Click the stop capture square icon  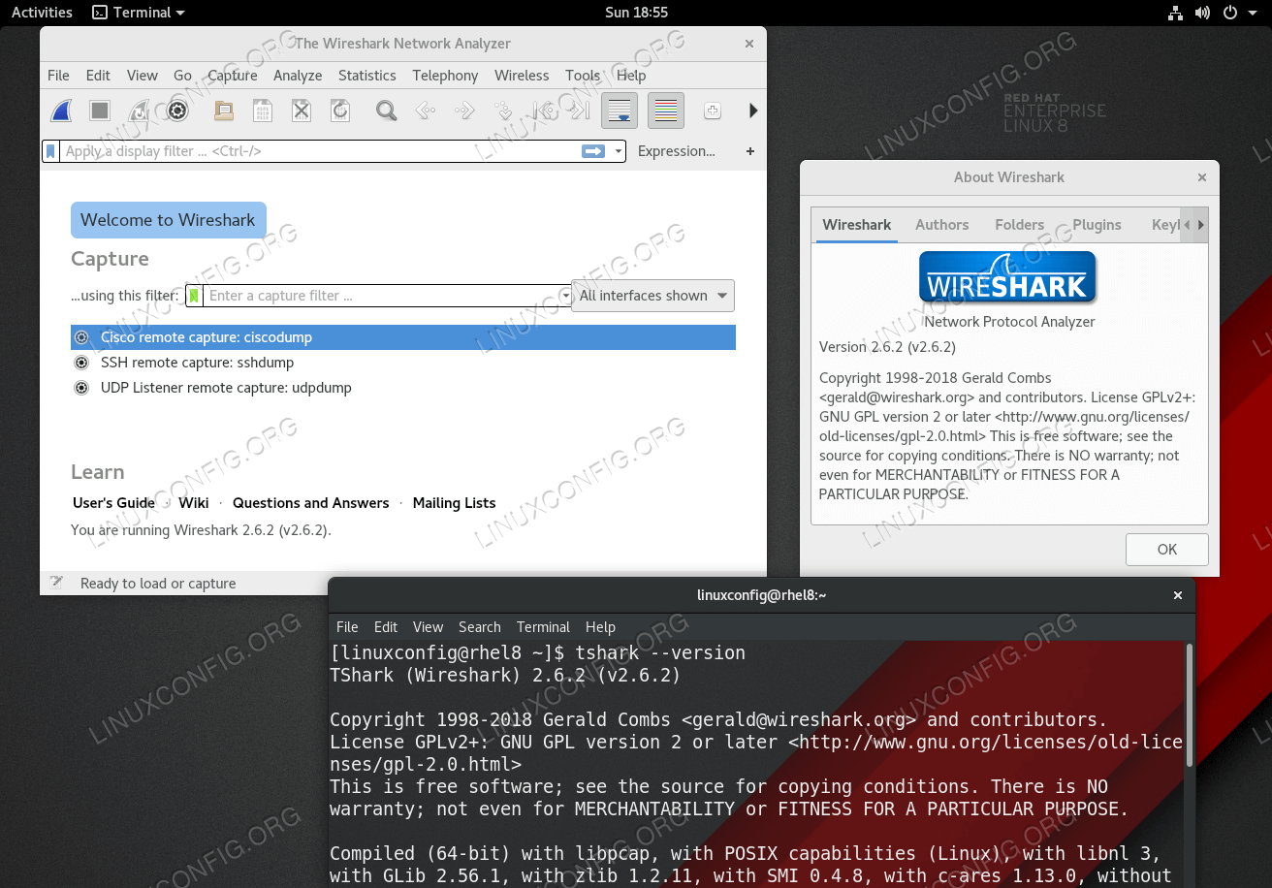[100, 111]
